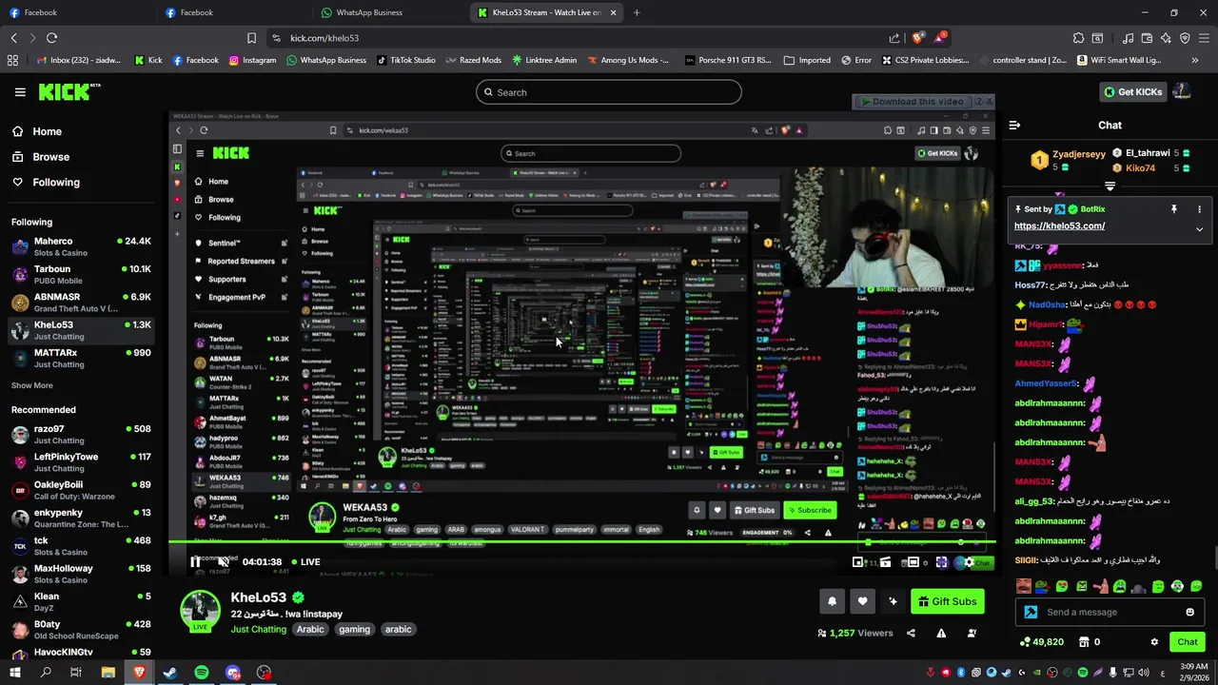Open chat settings gear icon
This screenshot has height=685, width=1218.
(x=1154, y=642)
